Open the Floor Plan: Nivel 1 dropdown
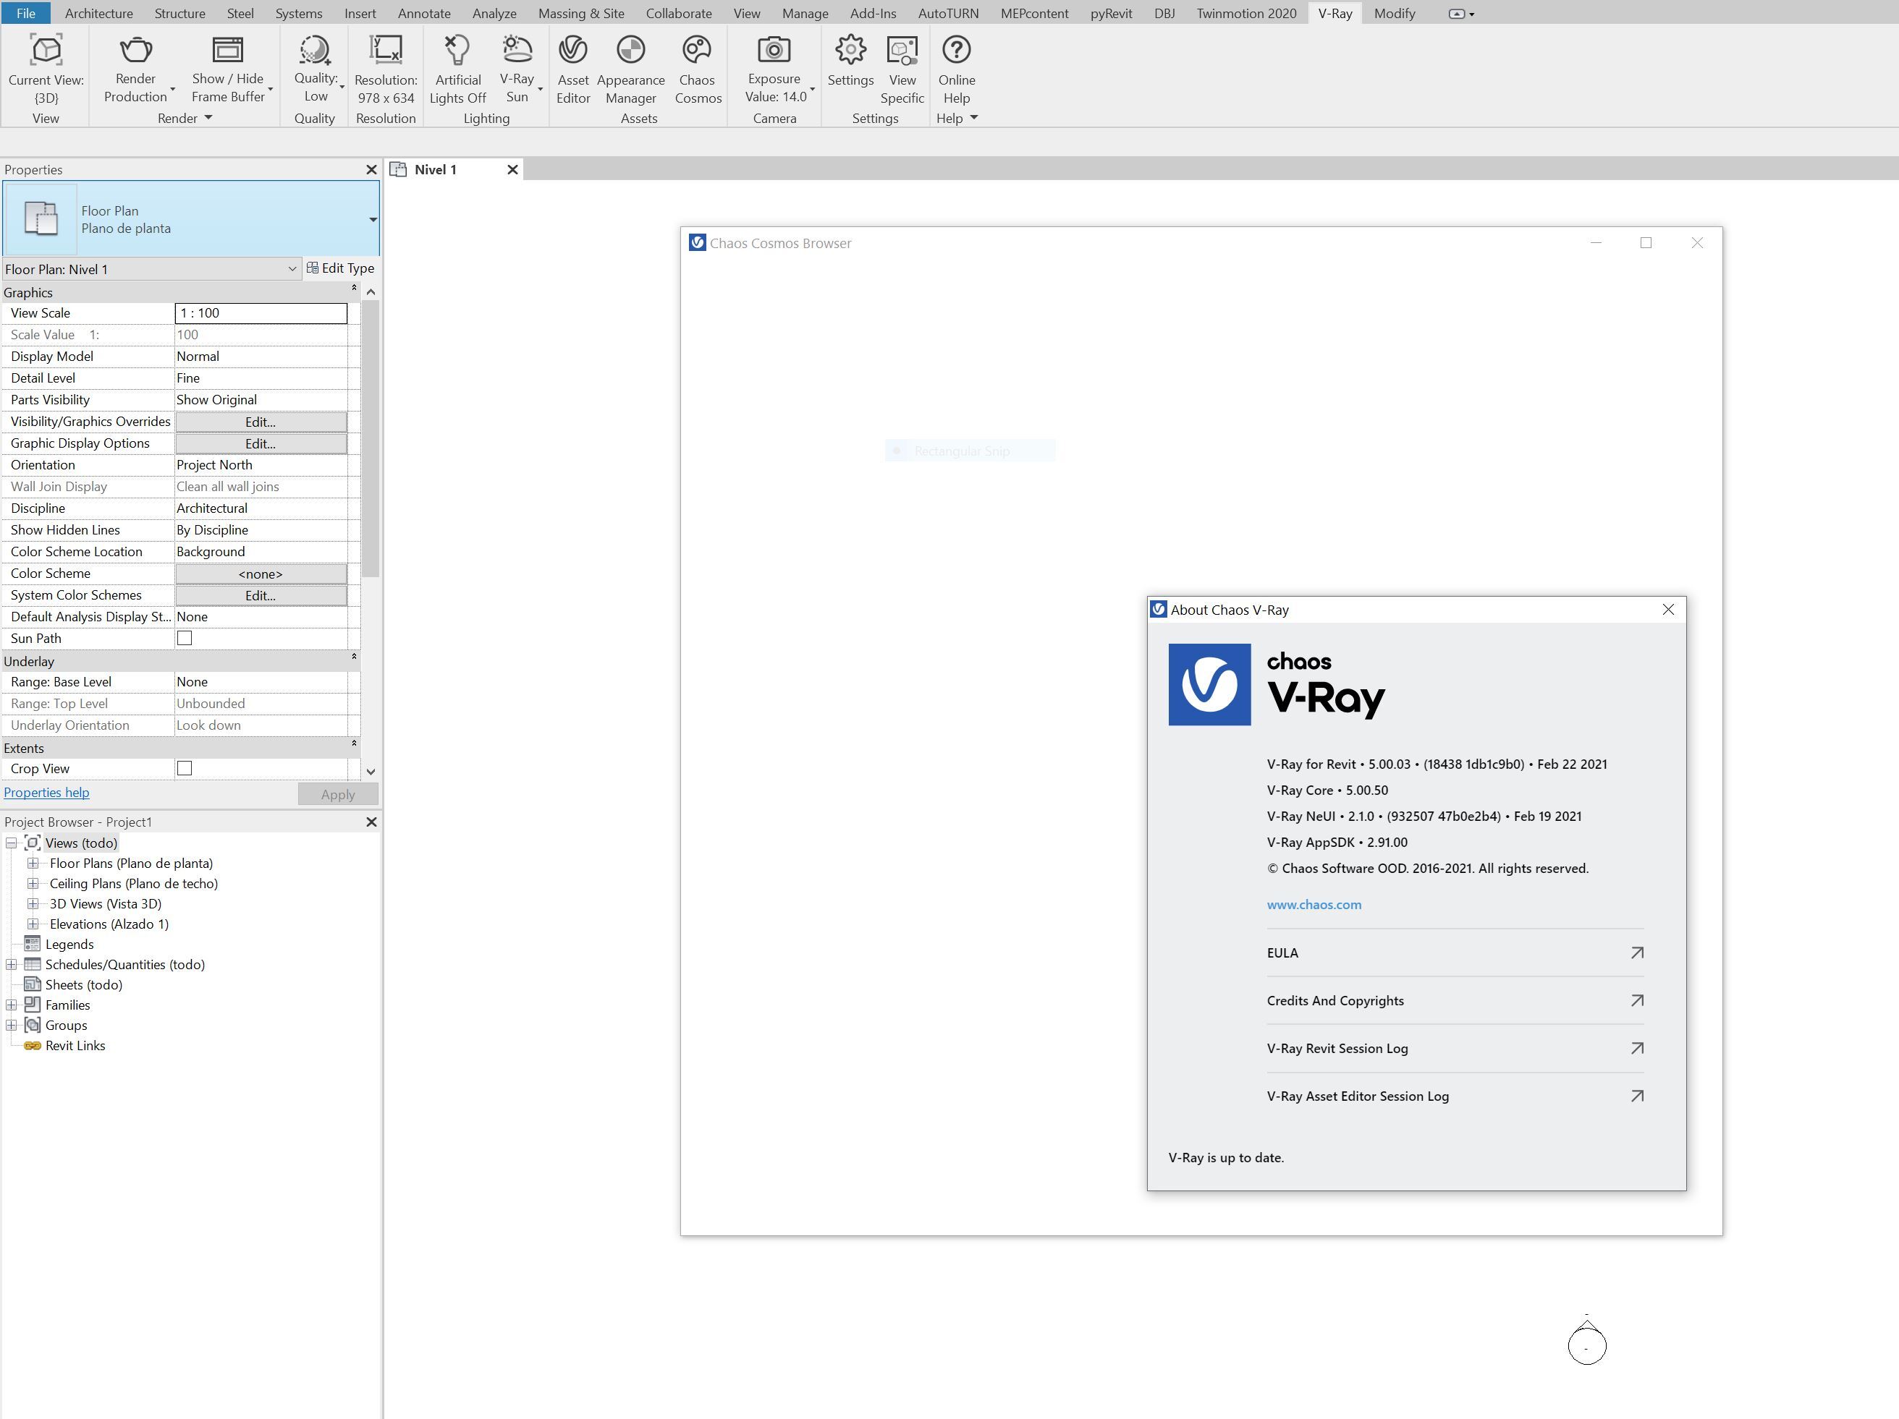 292,268
